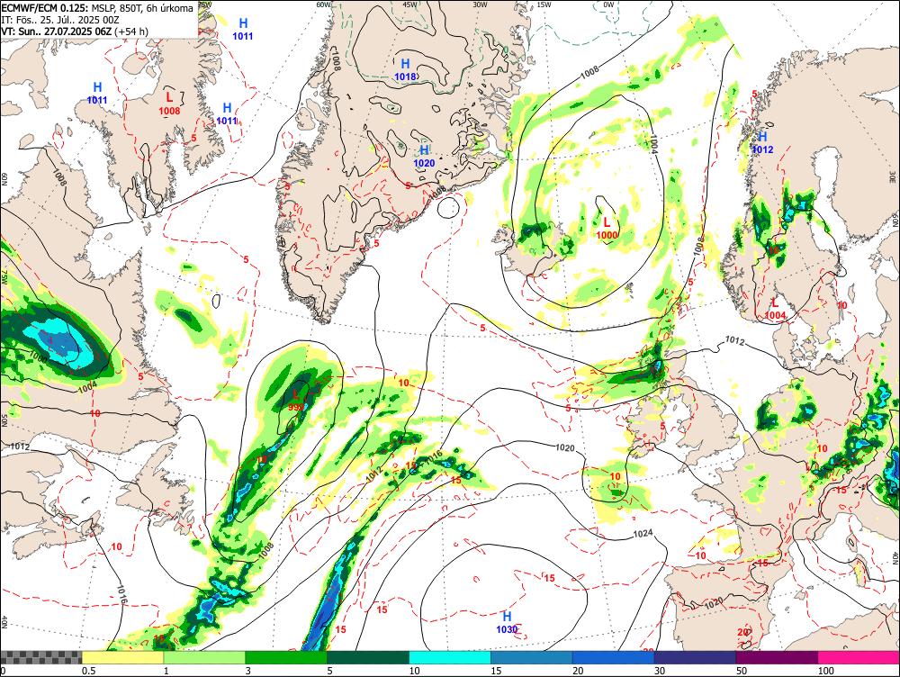Click the yellow 0.5–1 mm legend swatch
900x677 pixels.
122,657
